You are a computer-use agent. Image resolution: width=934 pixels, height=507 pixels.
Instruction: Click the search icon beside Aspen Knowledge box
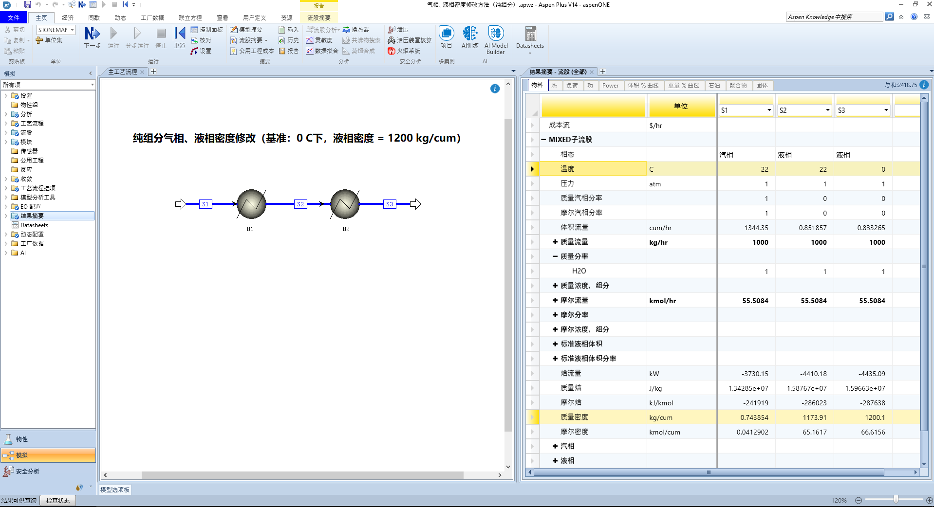(889, 17)
